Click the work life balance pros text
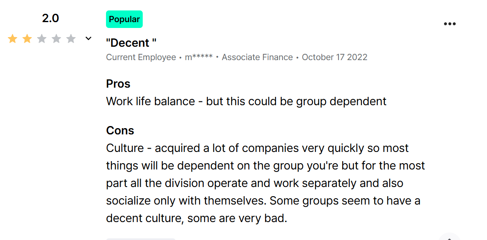The image size is (487, 240). (246, 101)
